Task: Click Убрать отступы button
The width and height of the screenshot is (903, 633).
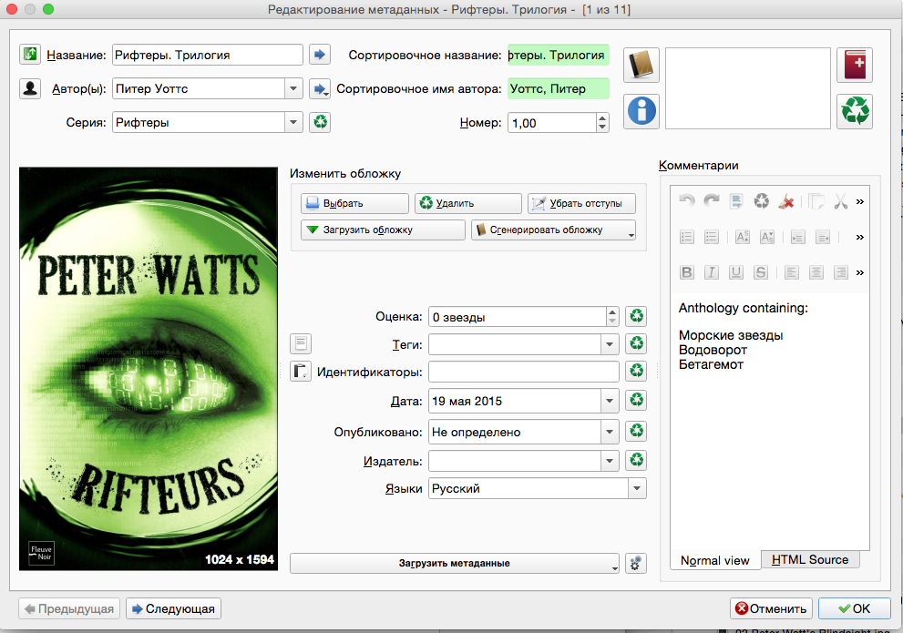Action: 581,203
